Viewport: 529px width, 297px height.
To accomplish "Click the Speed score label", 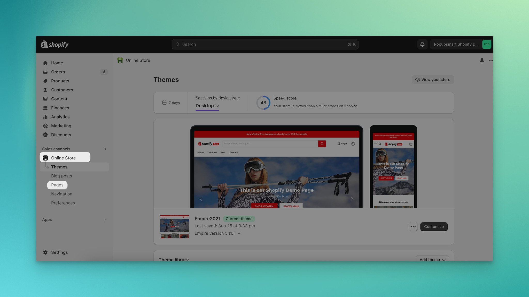I will (x=285, y=98).
